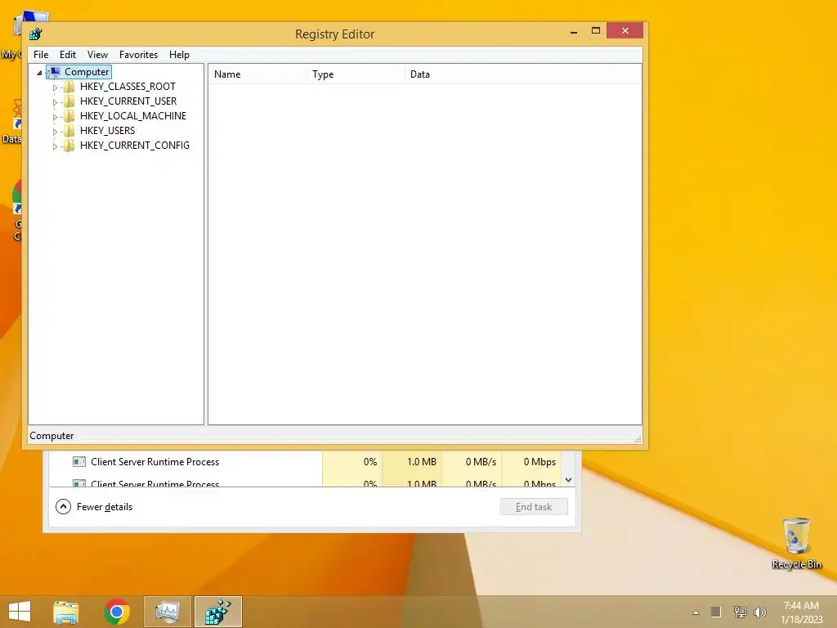The width and height of the screenshot is (837, 628).
Task: Click the HKEY_CURRENT_CONFIG folder icon
Action: (x=69, y=146)
